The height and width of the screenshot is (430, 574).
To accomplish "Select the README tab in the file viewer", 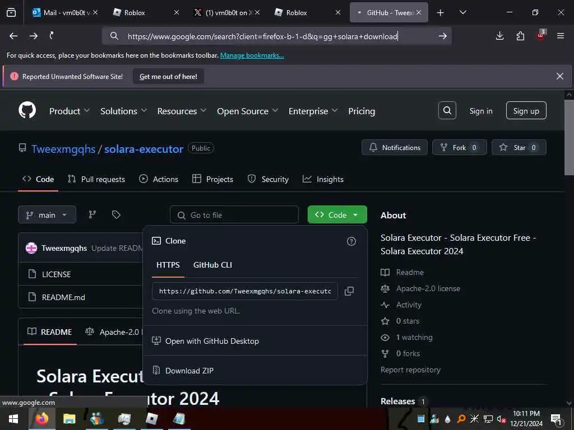I will (50, 331).
